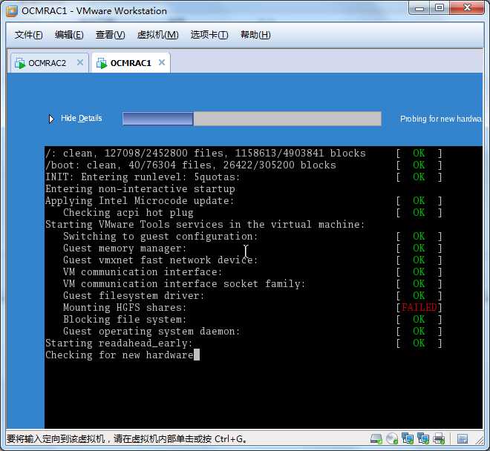Close the VMware Workstation window

coord(468,8)
